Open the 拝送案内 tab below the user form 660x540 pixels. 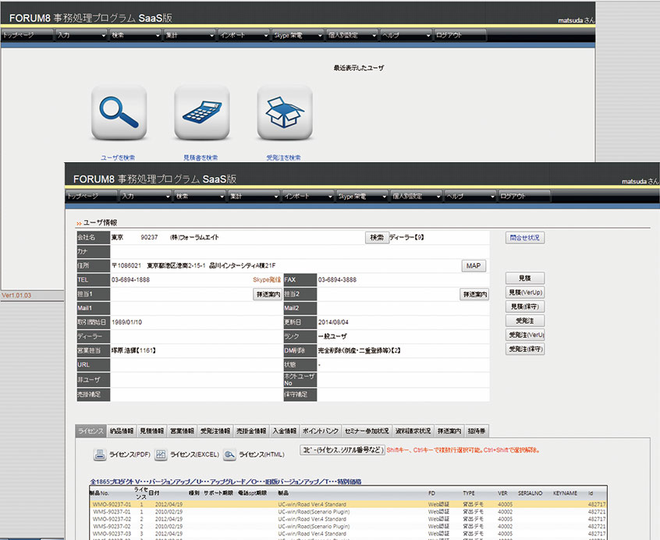point(449,431)
